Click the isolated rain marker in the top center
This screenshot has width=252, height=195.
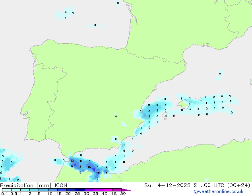click(118, 3)
